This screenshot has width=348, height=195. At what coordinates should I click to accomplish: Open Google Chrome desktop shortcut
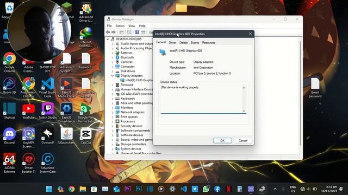(x=9, y=63)
